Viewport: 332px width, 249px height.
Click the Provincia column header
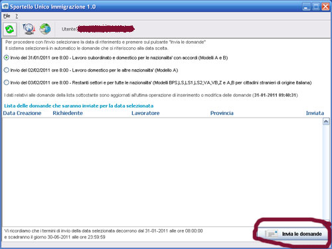pyautogui.click(x=222, y=113)
